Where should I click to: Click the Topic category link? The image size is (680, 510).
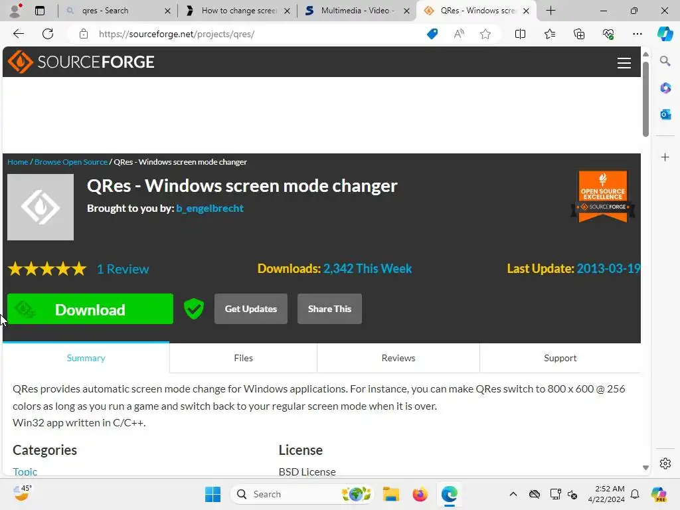25,472
